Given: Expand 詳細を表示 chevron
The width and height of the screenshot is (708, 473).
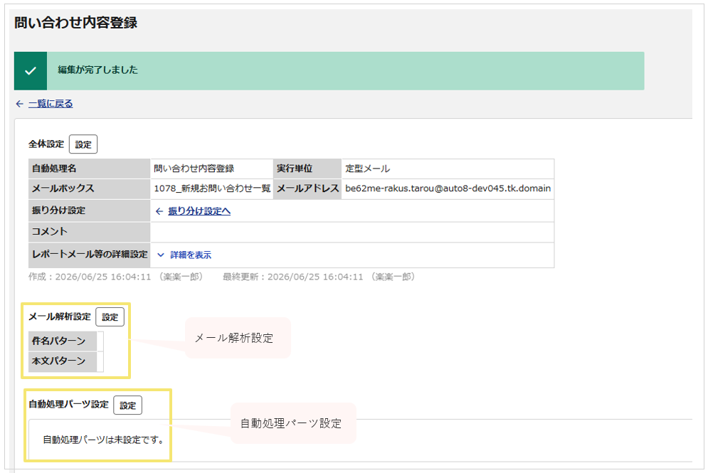Looking at the screenshot, I should pyautogui.click(x=160, y=255).
